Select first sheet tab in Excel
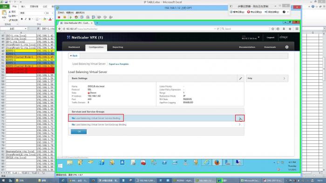Image resolution: width=326 pixels, height=183 pixels. (15, 173)
